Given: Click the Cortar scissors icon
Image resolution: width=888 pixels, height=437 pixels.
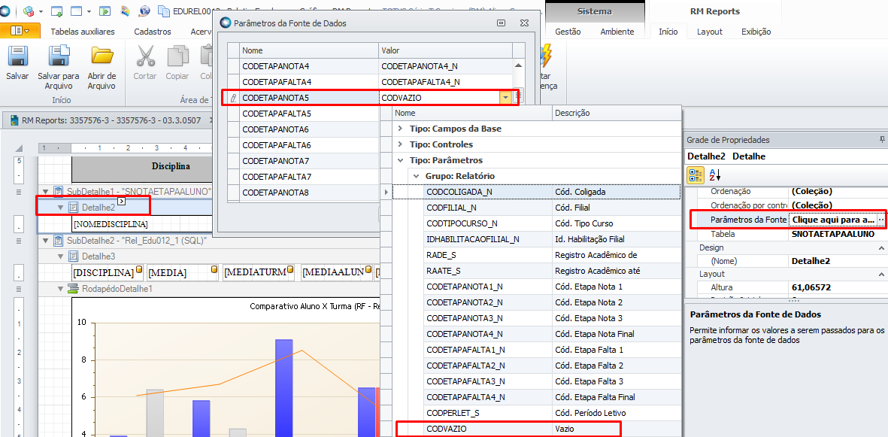Looking at the screenshot, I should click(x=146, y=56).
